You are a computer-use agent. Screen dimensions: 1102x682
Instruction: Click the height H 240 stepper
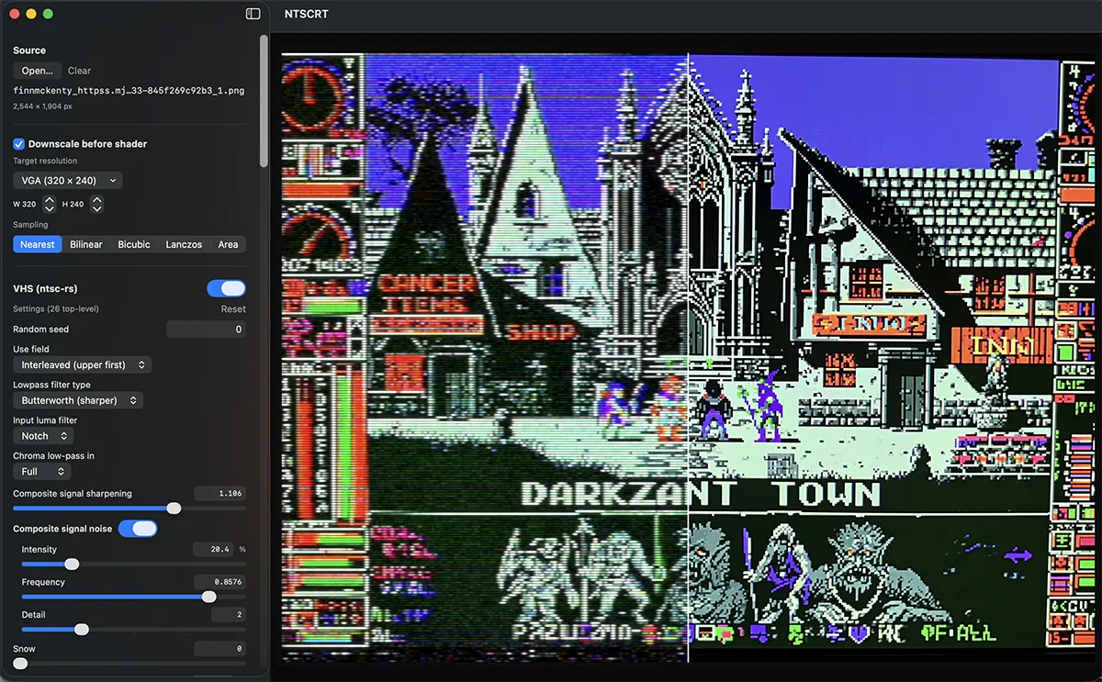pyautogui.click(x=97, y=204)
